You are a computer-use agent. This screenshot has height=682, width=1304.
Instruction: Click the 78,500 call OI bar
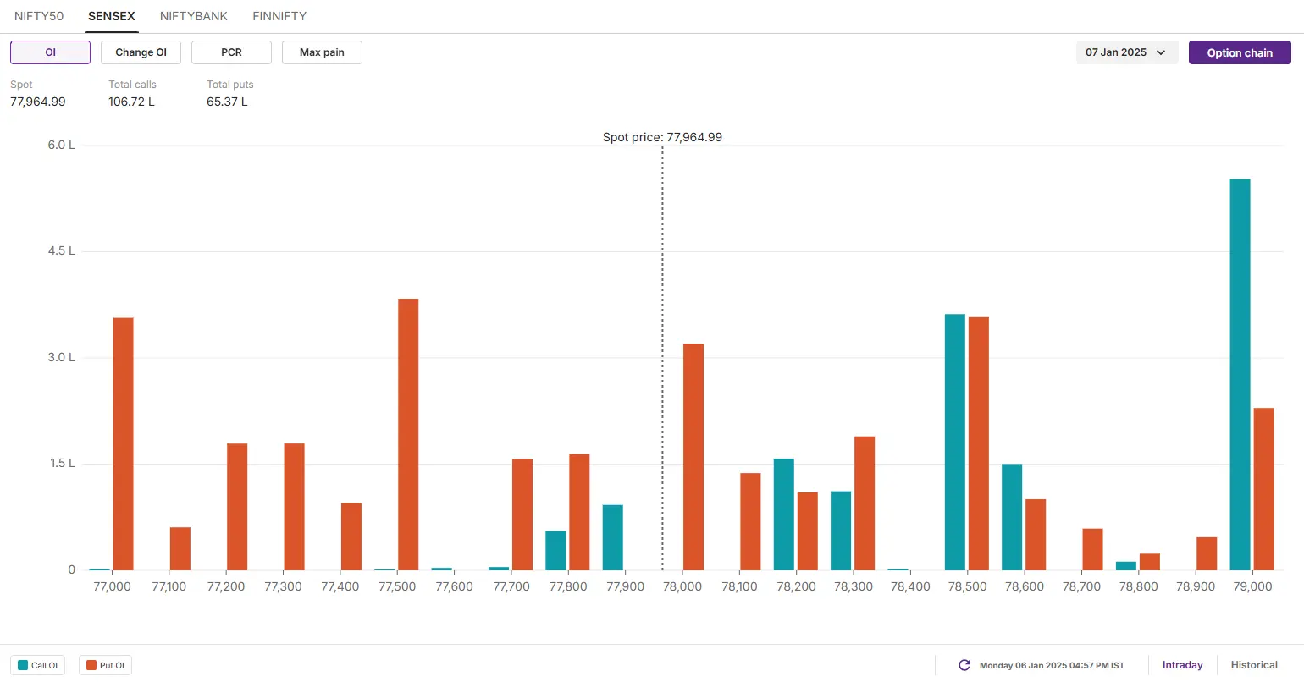(955, 442)
